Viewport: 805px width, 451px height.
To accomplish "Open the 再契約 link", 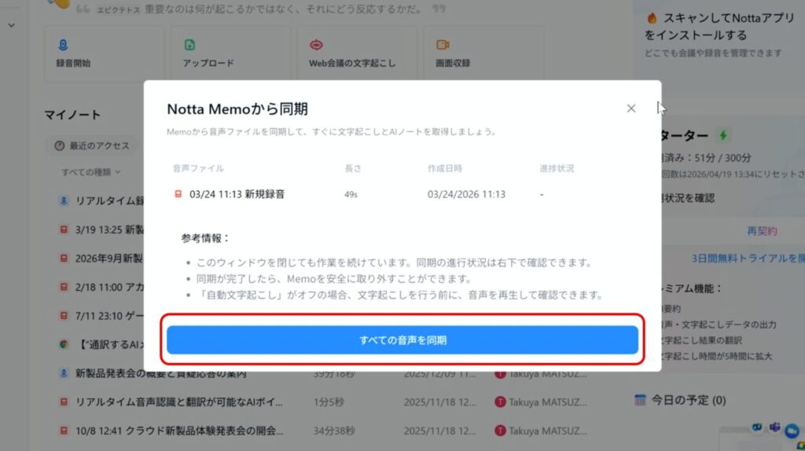I will (x=761, y=231).
